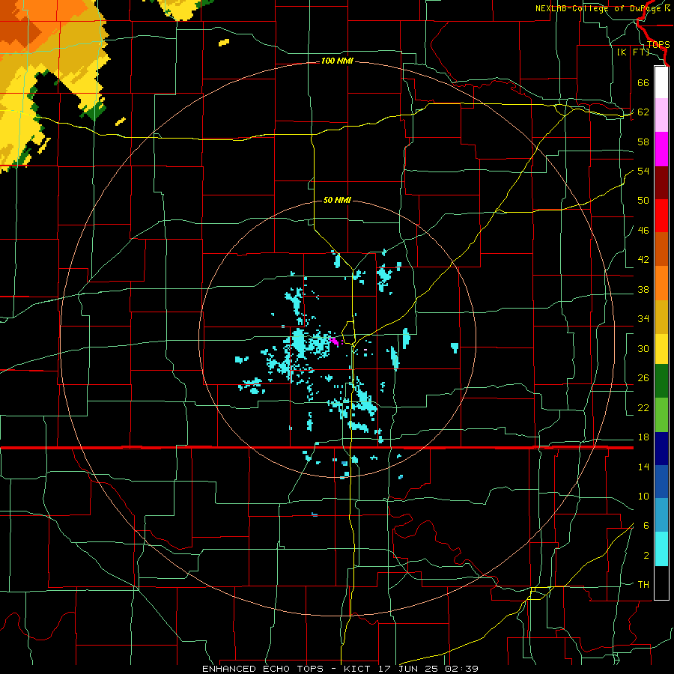Click the legend value '34'
Screen dimensions: 674x674
pyautogui.click(x=643, y=319)
